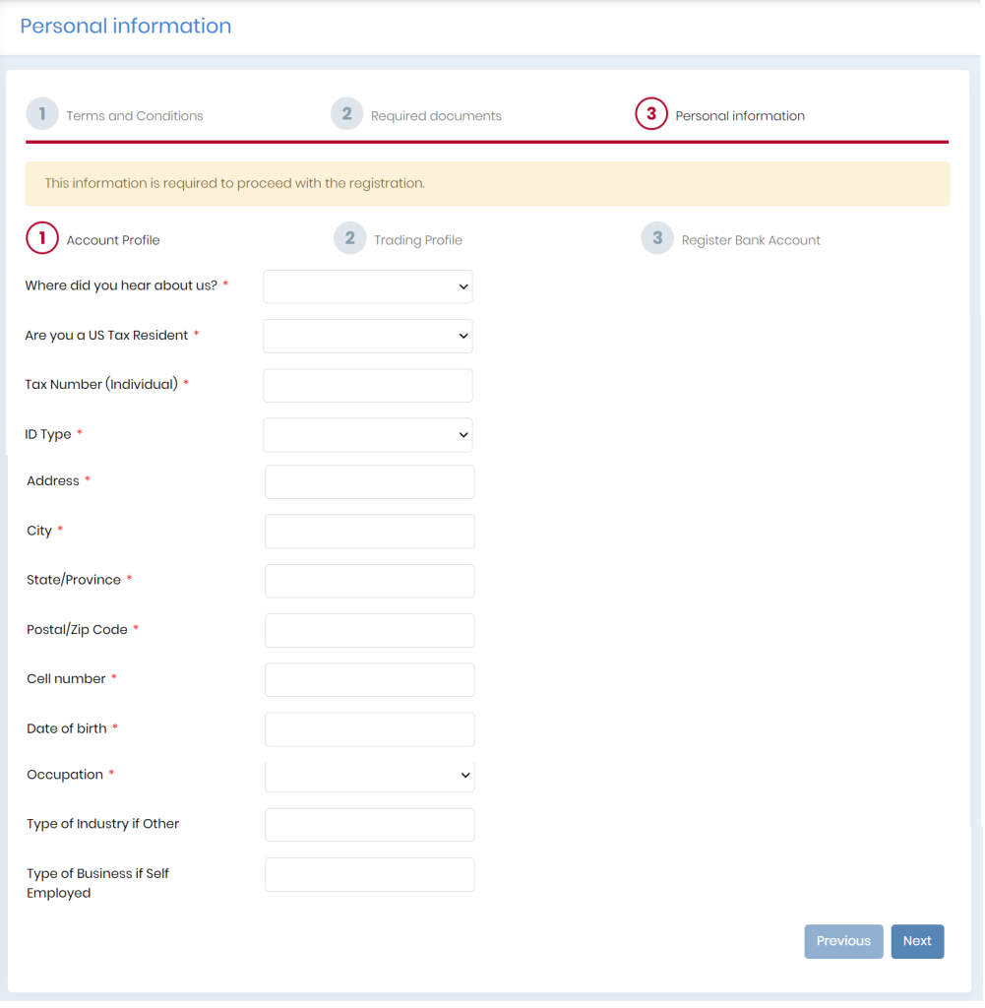The image size is (985, 1008).
Task: Click step 1 circle for Terms and Conditions
Action: 42,114
